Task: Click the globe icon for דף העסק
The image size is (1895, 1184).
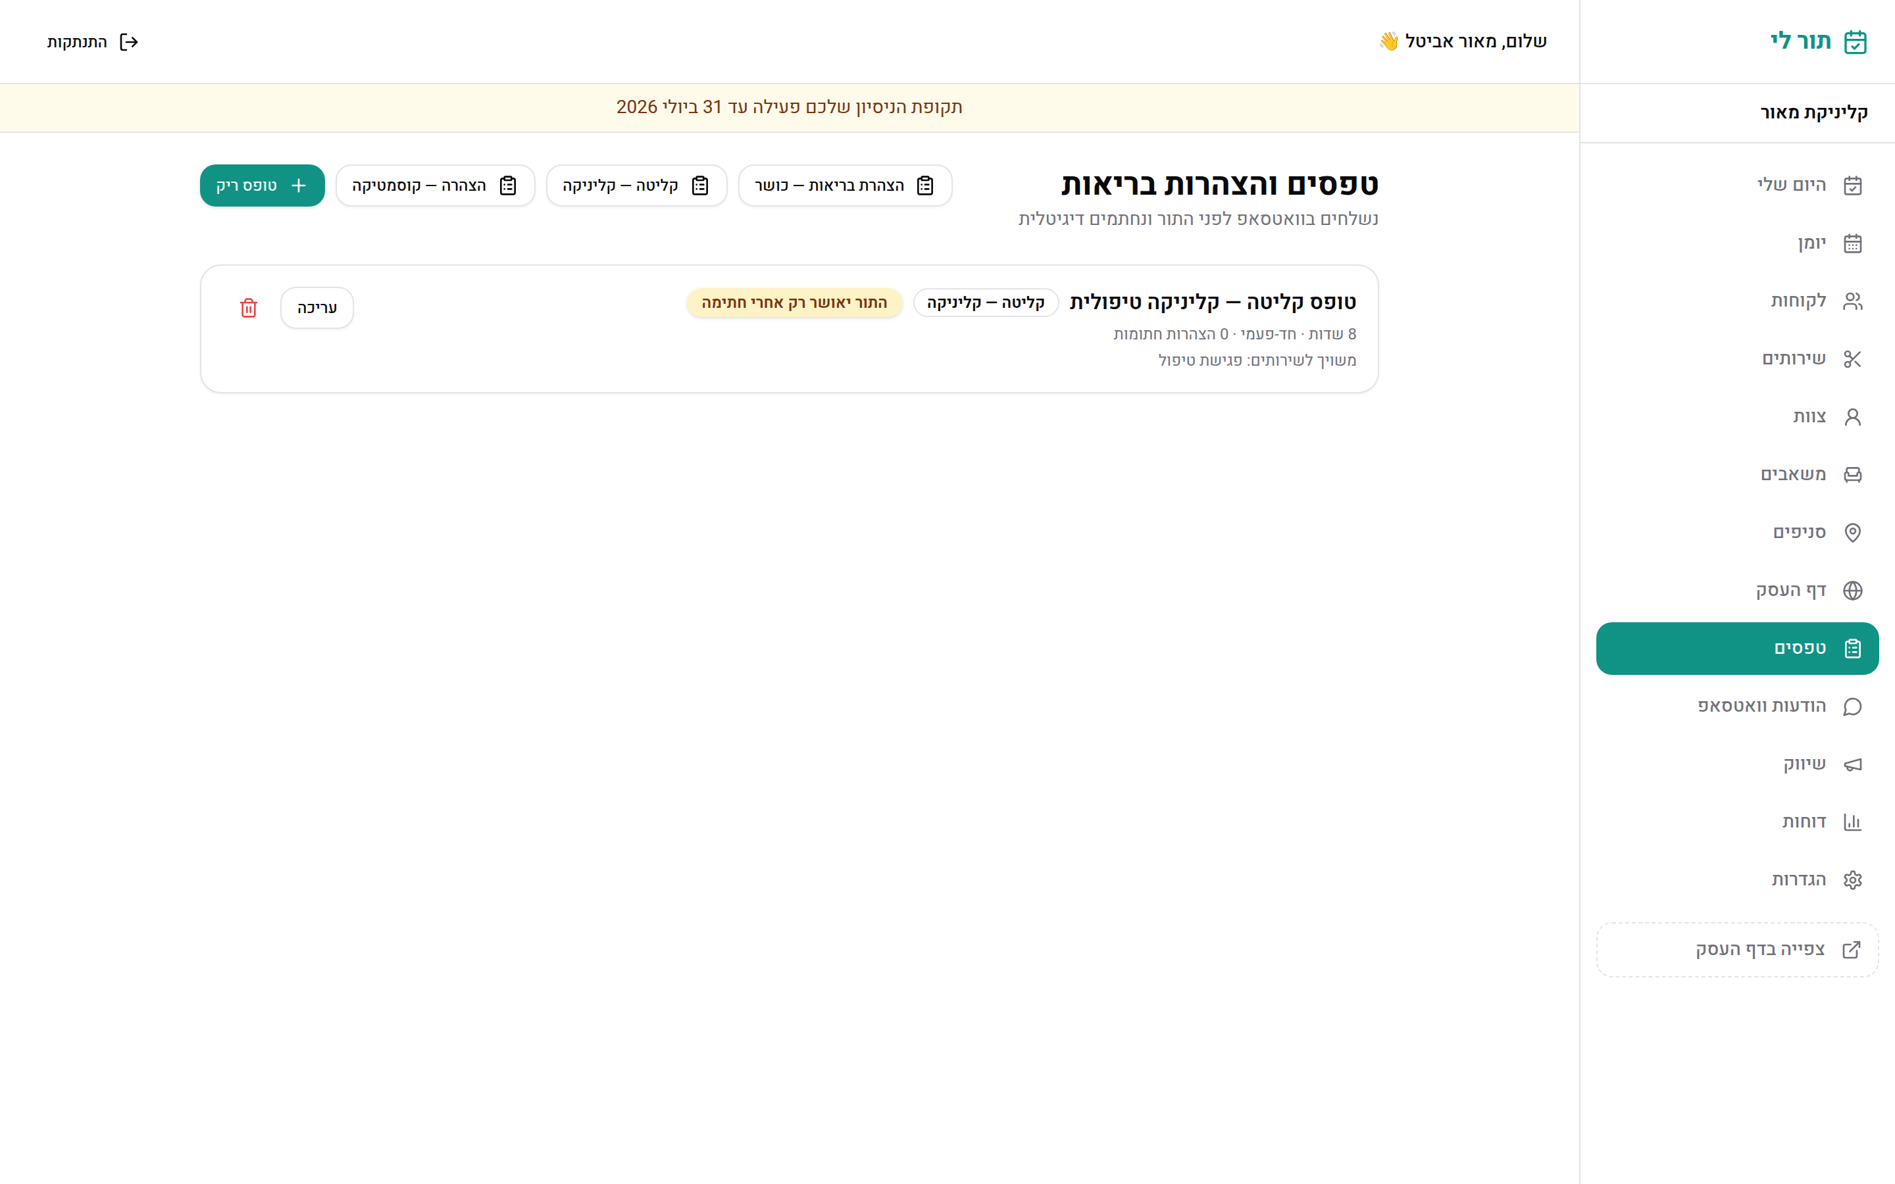Action: (1852, 591)
